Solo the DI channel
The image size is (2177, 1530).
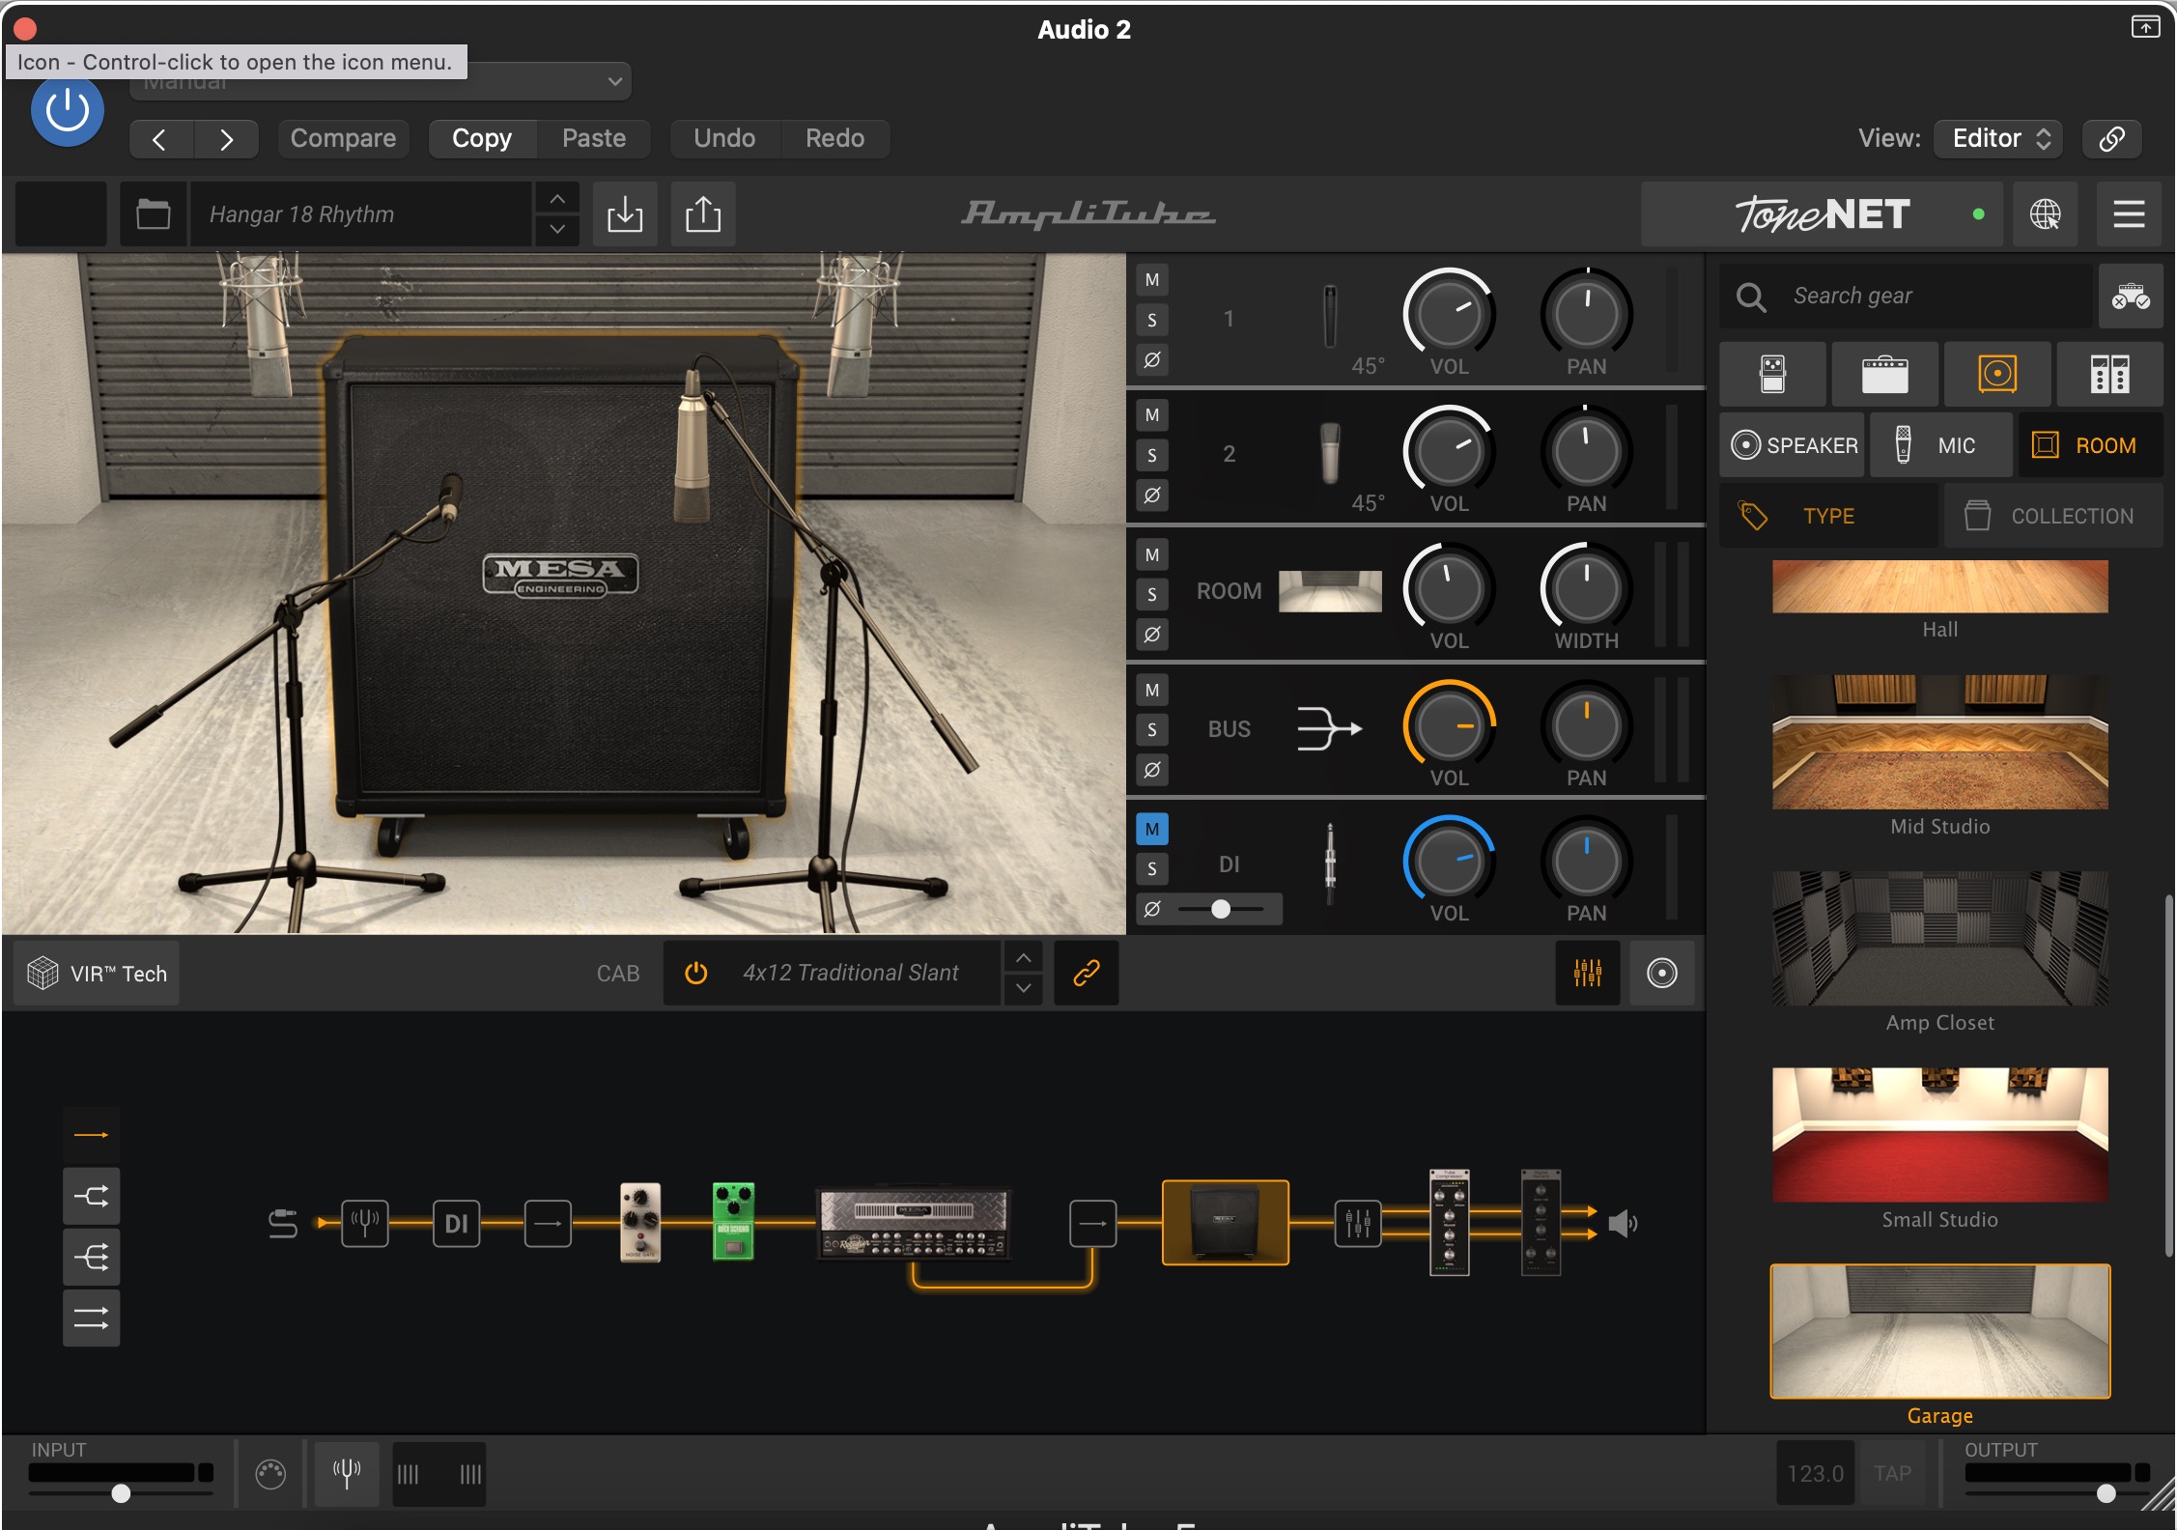1151,868
